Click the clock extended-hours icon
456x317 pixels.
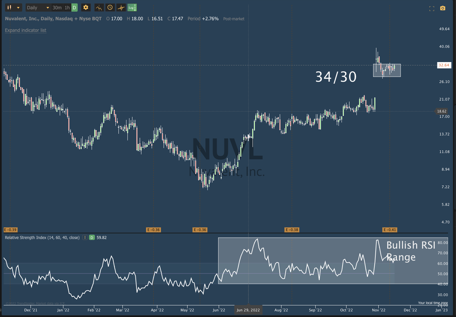[110, 7]
